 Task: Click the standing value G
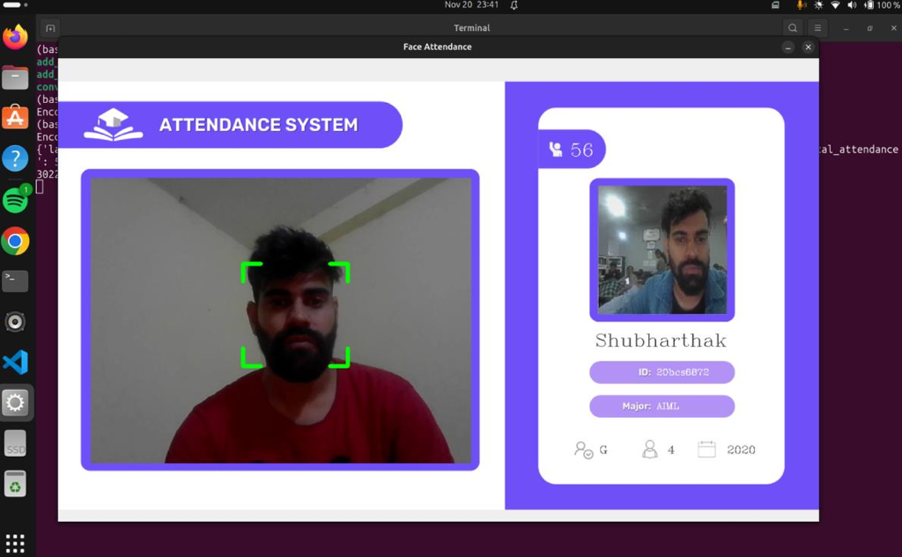(x=603, y=450)
